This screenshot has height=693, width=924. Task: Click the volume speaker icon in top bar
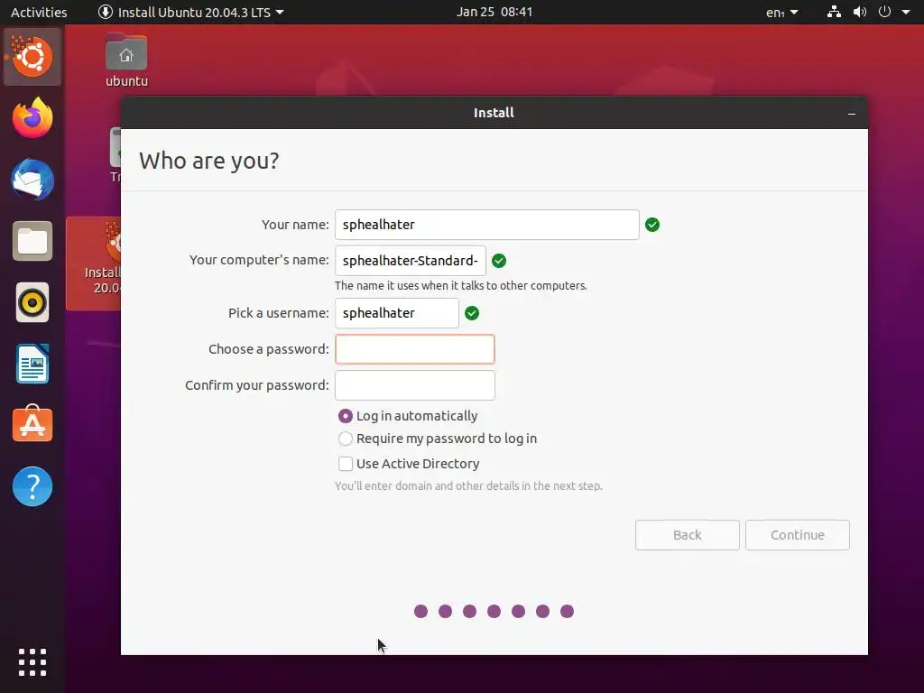click(x=860, y=12)
